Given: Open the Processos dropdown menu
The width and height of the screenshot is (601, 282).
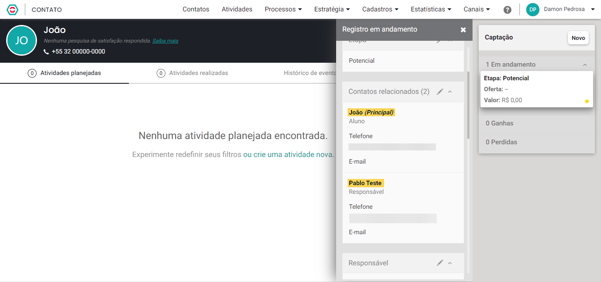Looking at the screenshot, I should pos(283,9).
